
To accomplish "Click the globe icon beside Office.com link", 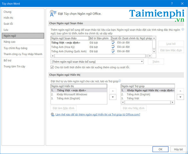I will pyautogui.click(x=53, y=115).
